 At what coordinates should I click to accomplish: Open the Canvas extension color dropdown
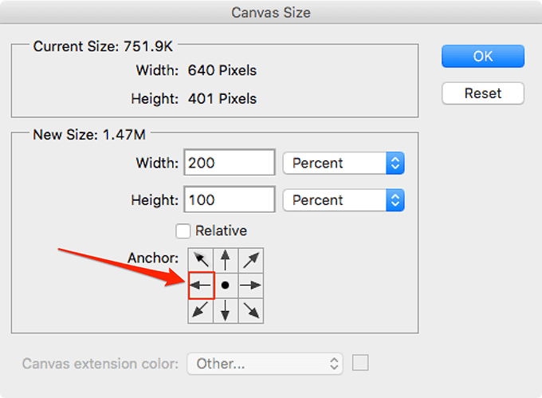coord(265,364)
